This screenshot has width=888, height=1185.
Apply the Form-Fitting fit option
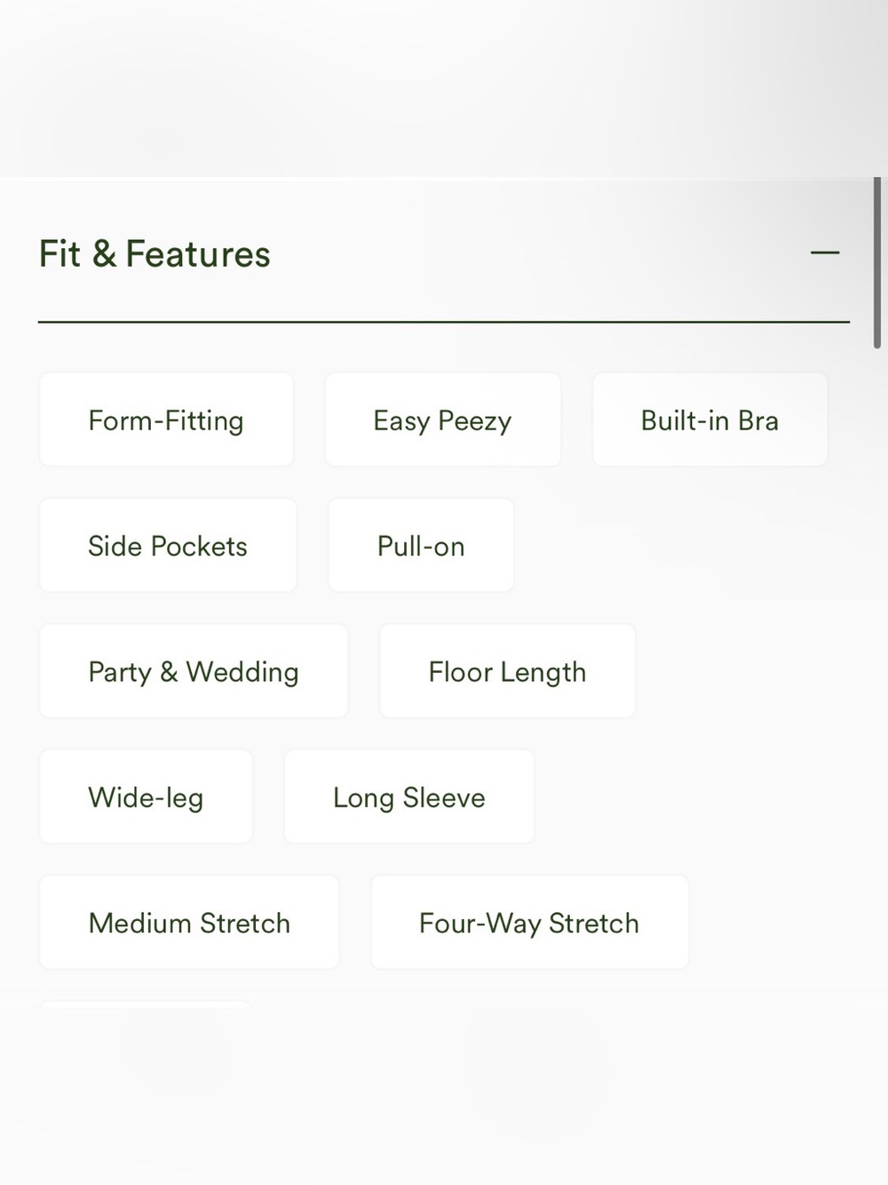coord(166,420)
